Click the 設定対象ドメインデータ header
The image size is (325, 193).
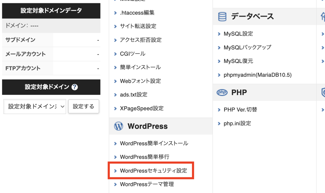tap(51, 11)
